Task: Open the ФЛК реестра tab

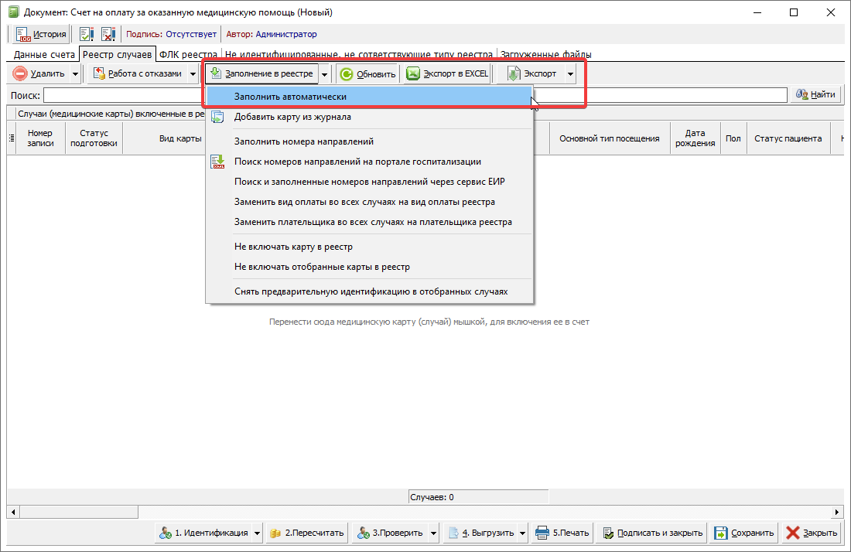Action: pyautogui.click(x=188, y=55)
